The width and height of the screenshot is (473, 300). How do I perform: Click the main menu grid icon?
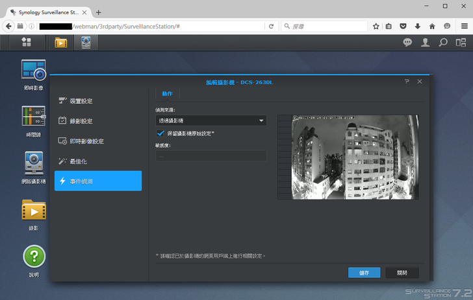coord(26,42)
